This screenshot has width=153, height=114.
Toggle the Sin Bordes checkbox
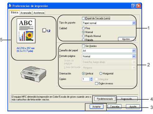pyautogui.click(x=83, y=46)
